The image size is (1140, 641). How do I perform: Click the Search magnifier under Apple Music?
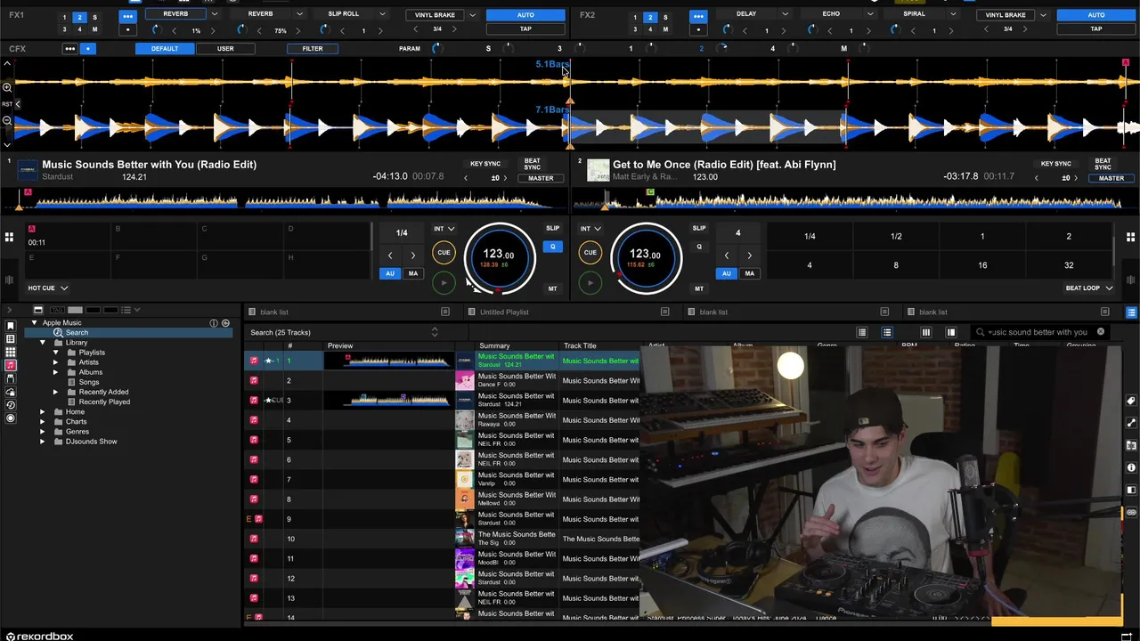point(58,332)
